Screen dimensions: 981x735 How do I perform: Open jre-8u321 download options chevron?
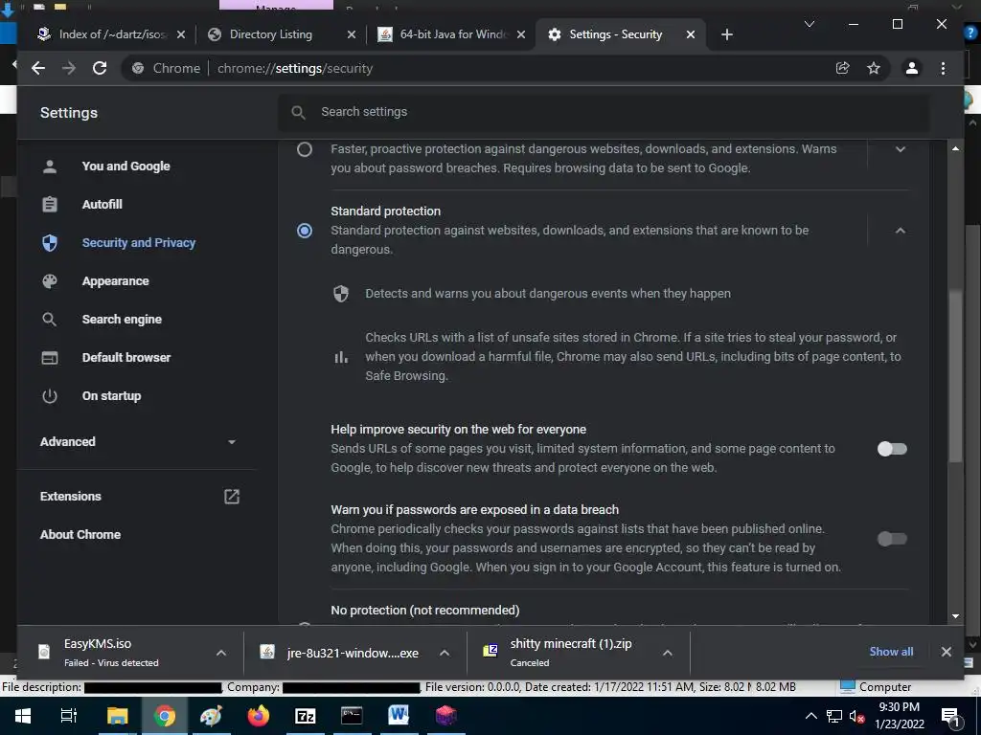click(x=445, y=653)
